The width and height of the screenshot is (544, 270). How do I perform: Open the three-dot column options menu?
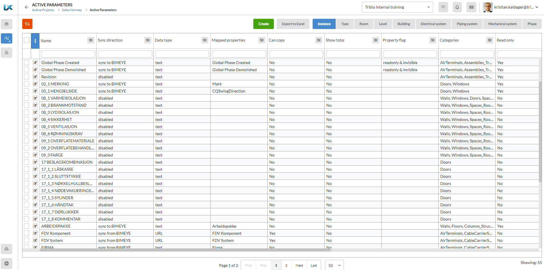coord(35,41)
